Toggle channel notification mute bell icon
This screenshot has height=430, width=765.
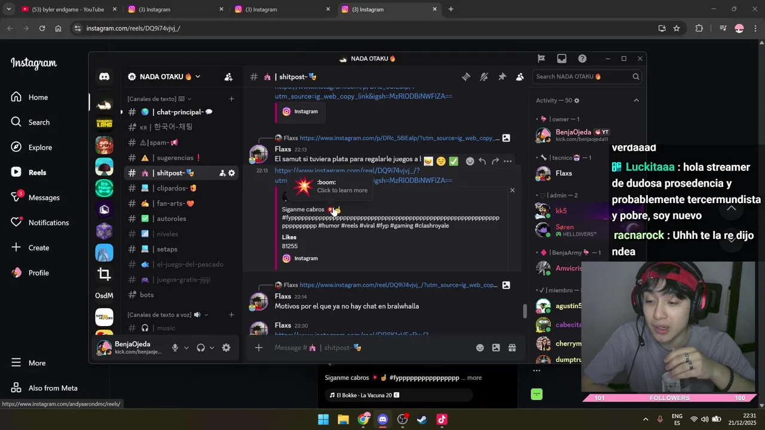coord(484,76)
